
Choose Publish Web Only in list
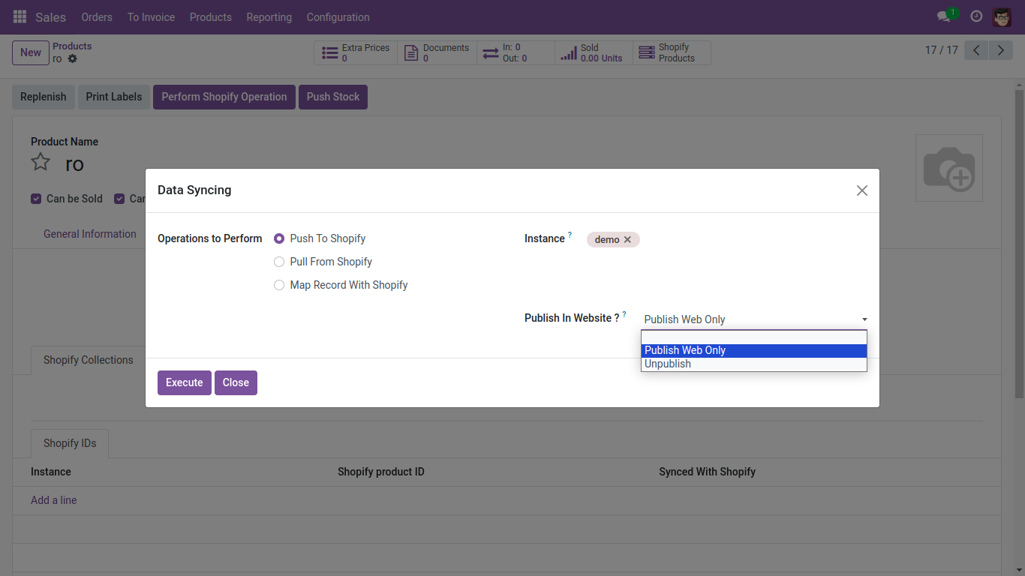click(685, 350)
